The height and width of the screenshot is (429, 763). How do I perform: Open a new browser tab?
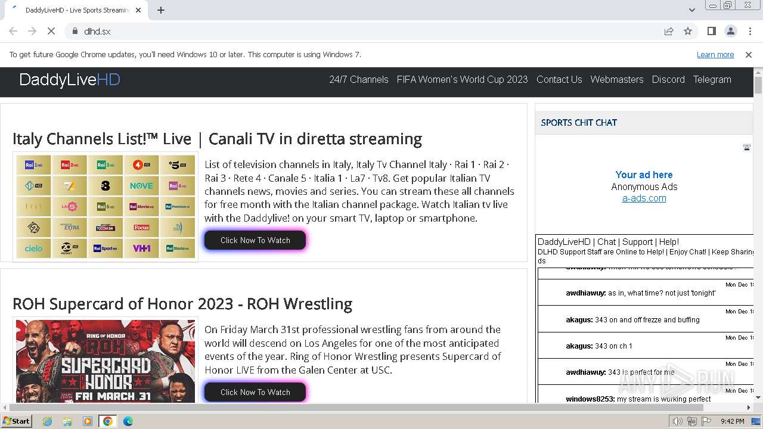160,10
